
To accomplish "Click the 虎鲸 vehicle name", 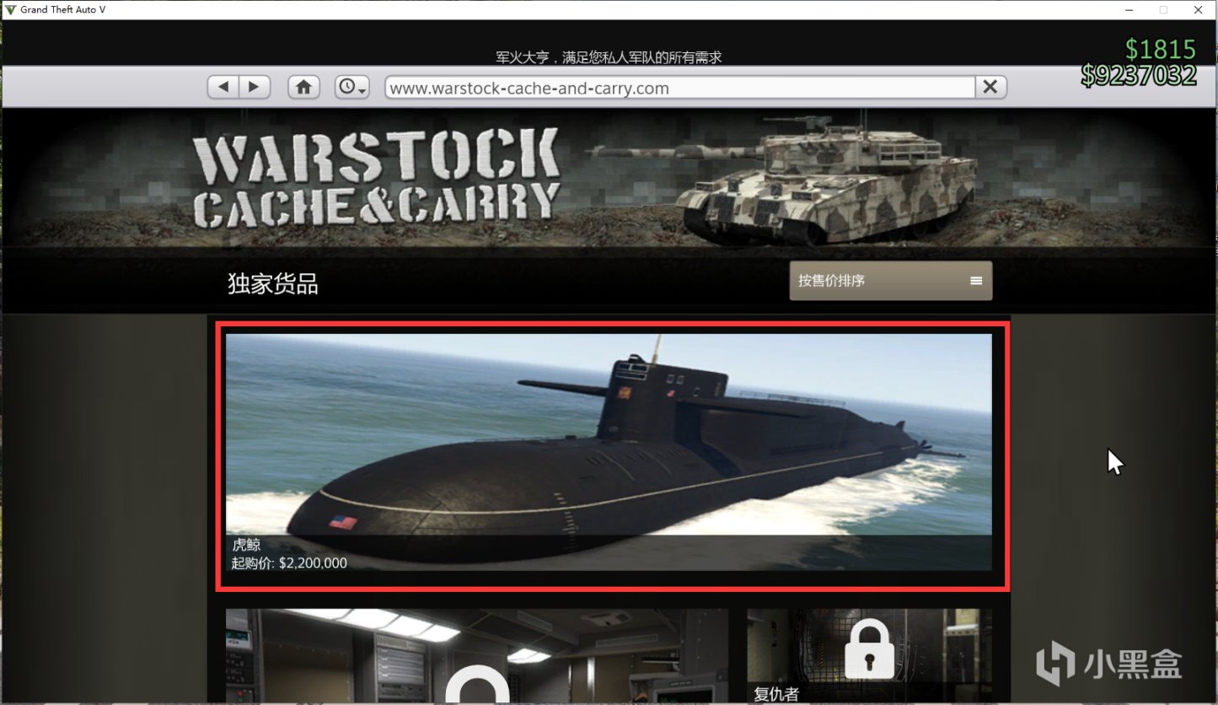I will click(246, 545).
